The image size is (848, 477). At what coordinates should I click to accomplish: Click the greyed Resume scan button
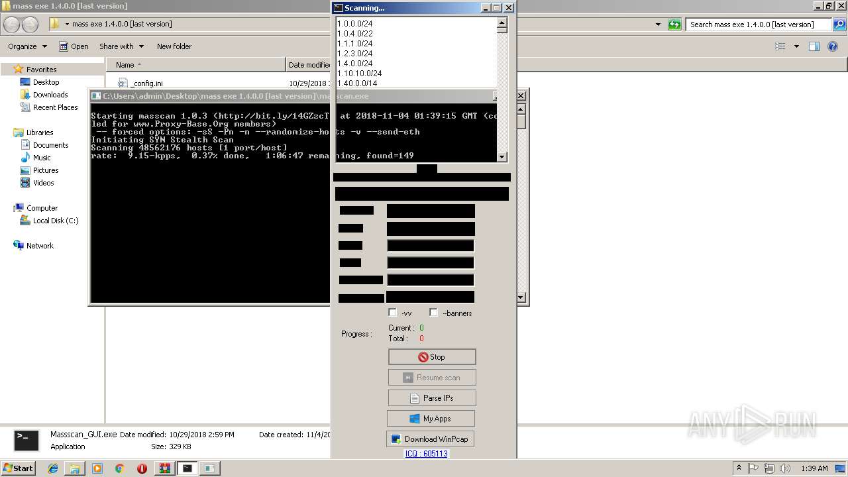pos(432,378)
